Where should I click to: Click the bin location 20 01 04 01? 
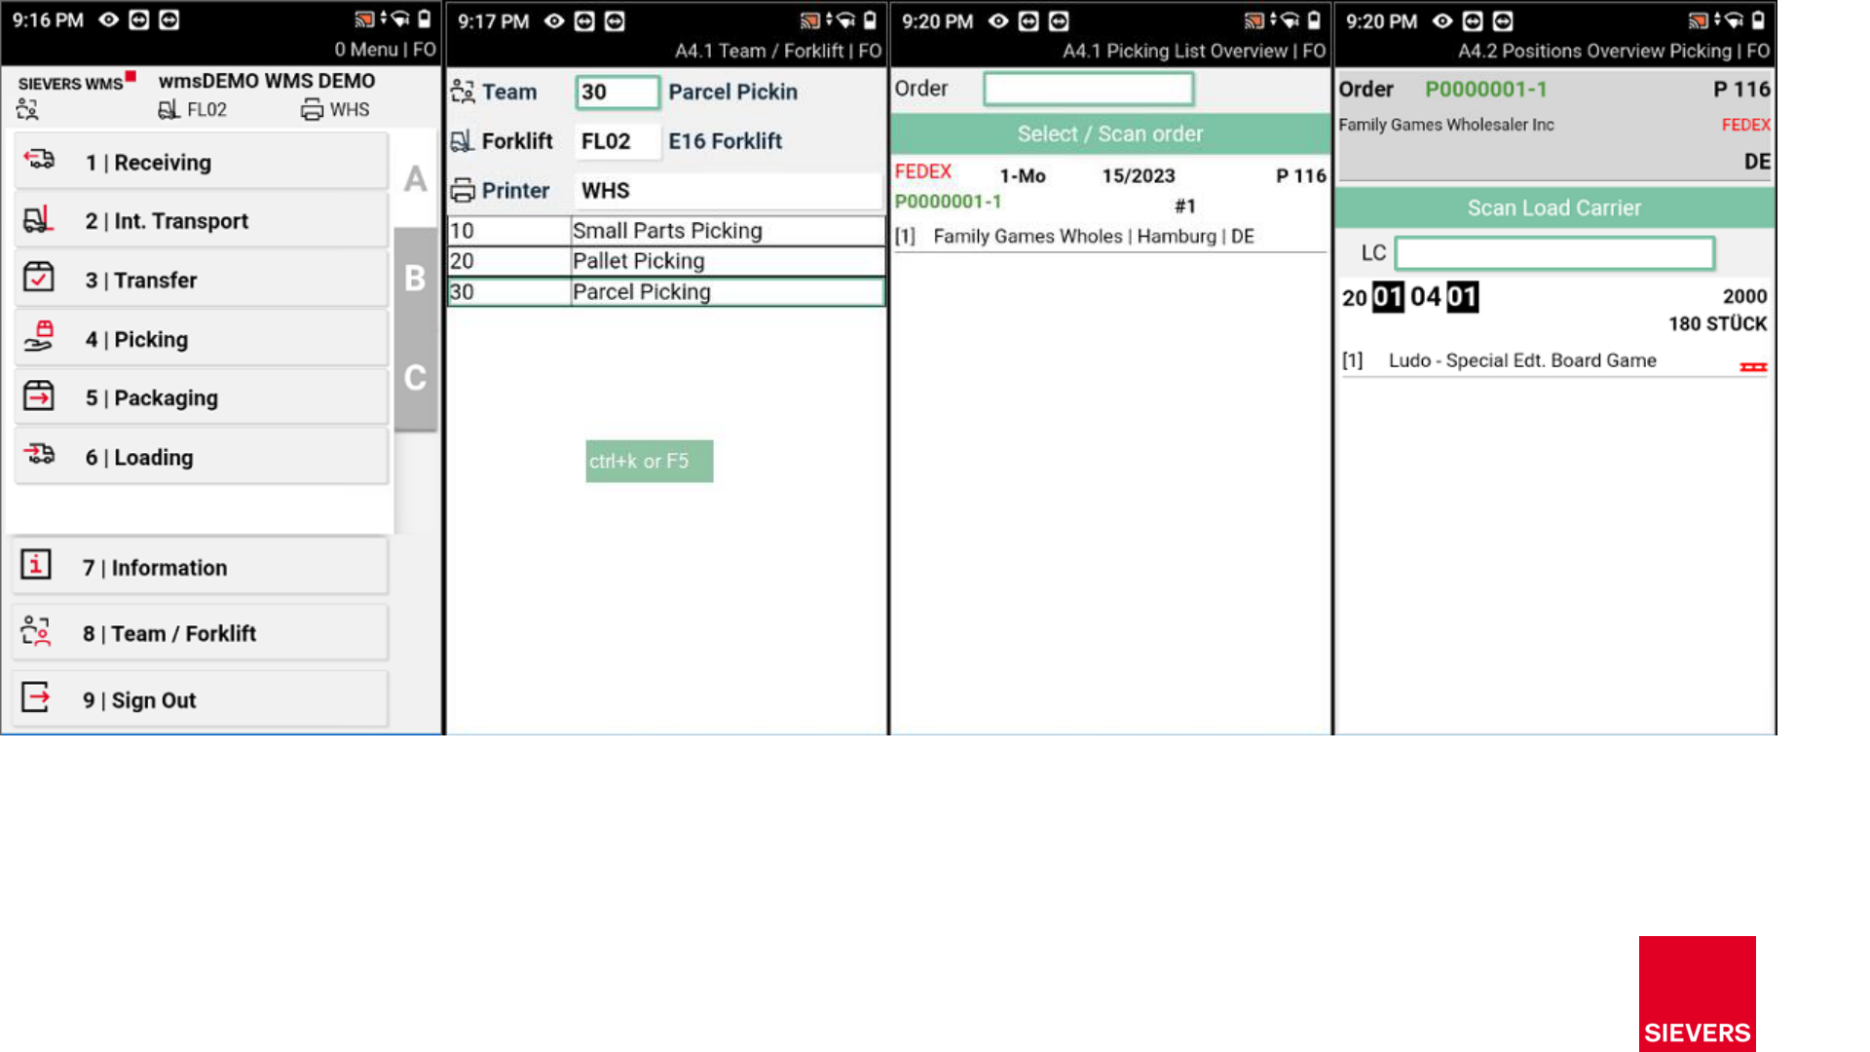click(1410, 297)
